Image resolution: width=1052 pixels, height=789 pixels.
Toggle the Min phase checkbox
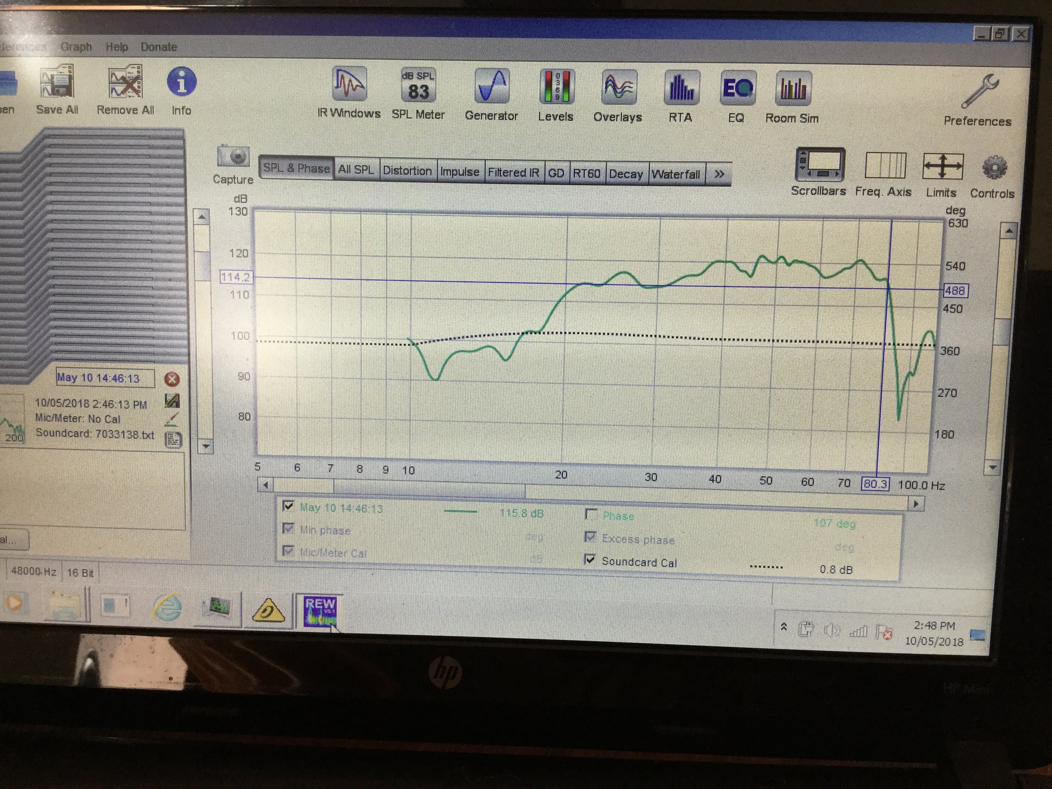pyautogui.click(x=288, y=528)
